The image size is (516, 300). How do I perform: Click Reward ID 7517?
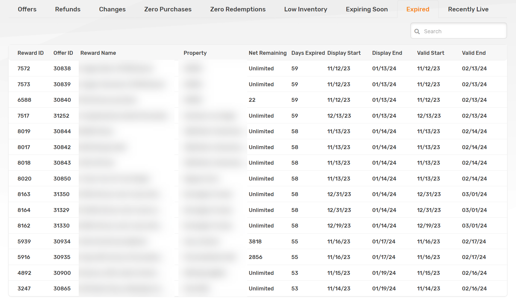click(23, 116)
